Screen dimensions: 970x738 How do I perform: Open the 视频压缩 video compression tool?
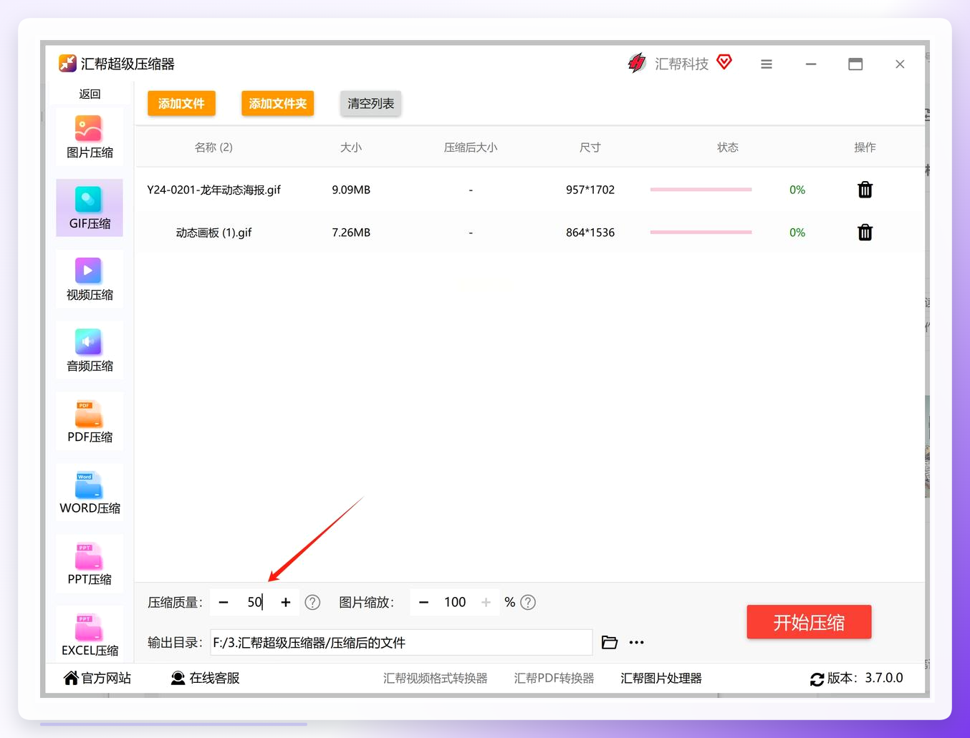pos(90,278)
